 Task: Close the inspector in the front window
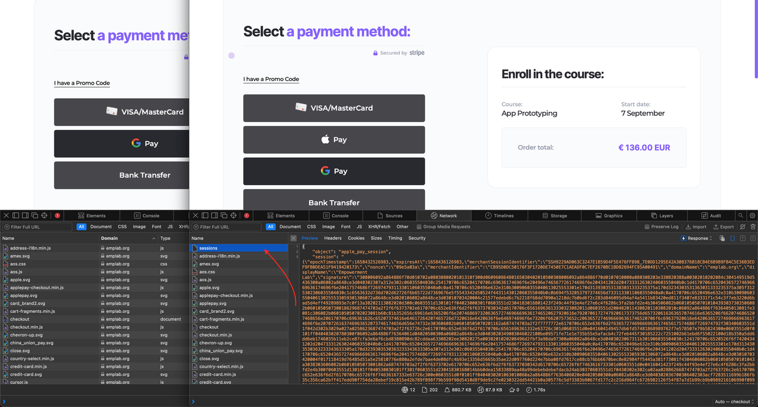click(195, 216)
